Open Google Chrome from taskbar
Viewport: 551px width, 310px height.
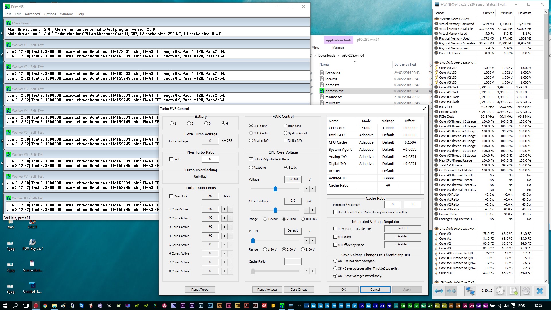coord(45,306)
